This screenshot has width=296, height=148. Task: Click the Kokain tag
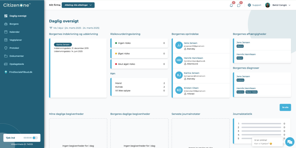point(240,58)
